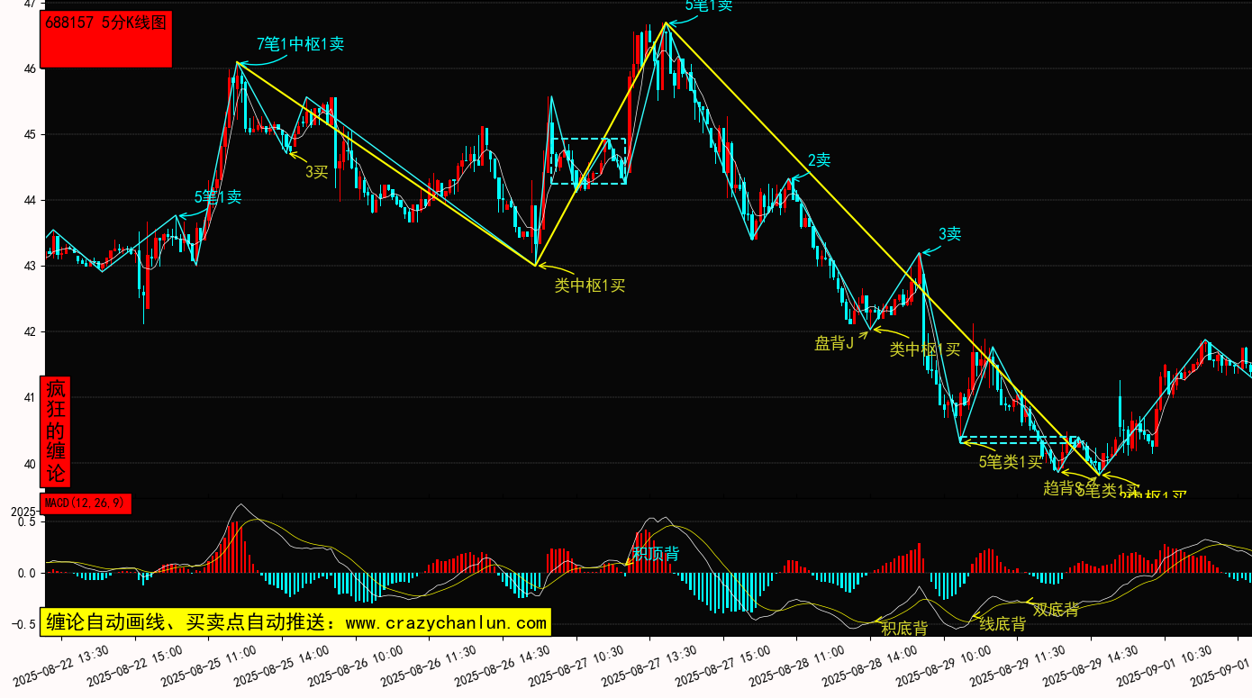Viewport: 1252px width, 698px height.
Task: Click the 2025-08-27 10:30 time label
Action: 577,666
